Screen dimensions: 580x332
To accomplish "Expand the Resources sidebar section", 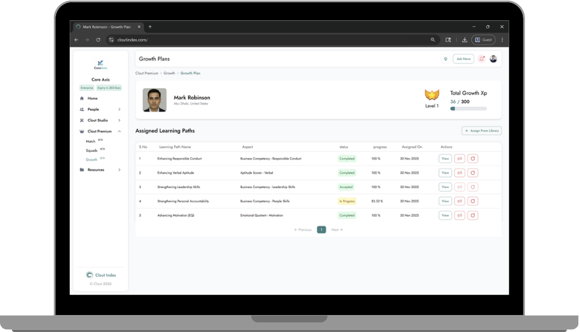I will coord(120,169).
